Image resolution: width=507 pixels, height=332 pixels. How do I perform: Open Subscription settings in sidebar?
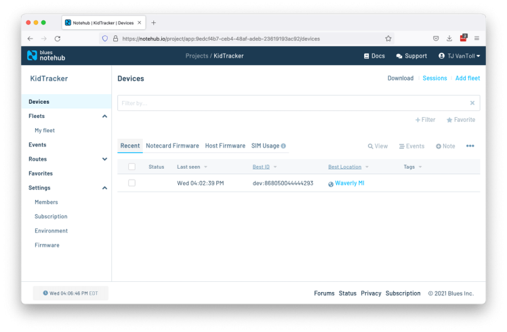[x=51, y=216]
